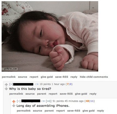Image resolution: width=117 pixels, height=114 pixels.
Task: Downvote the "Why is this baby so tired?" comment
Action: 6,89
